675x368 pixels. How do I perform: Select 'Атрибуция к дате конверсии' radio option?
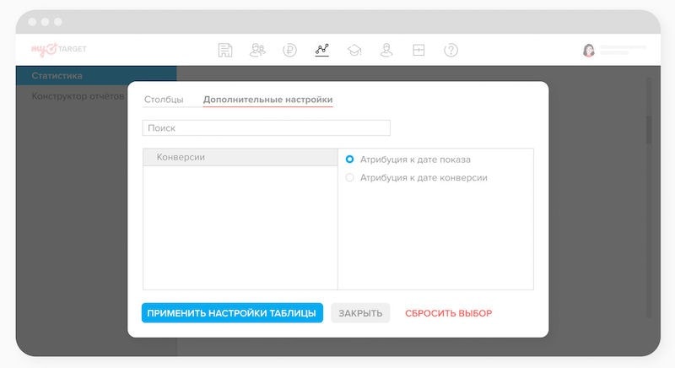(349, 177)
